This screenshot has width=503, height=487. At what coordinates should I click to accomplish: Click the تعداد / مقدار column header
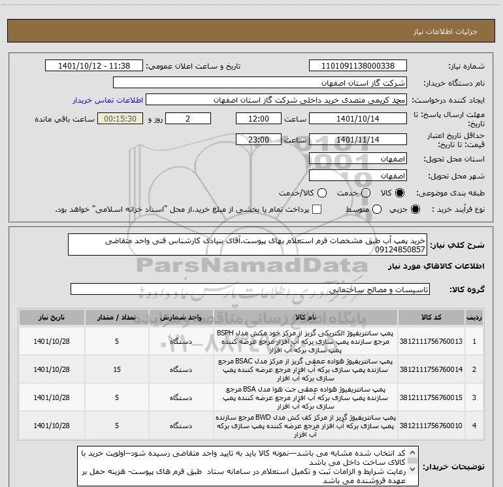[x=117, y=318]
